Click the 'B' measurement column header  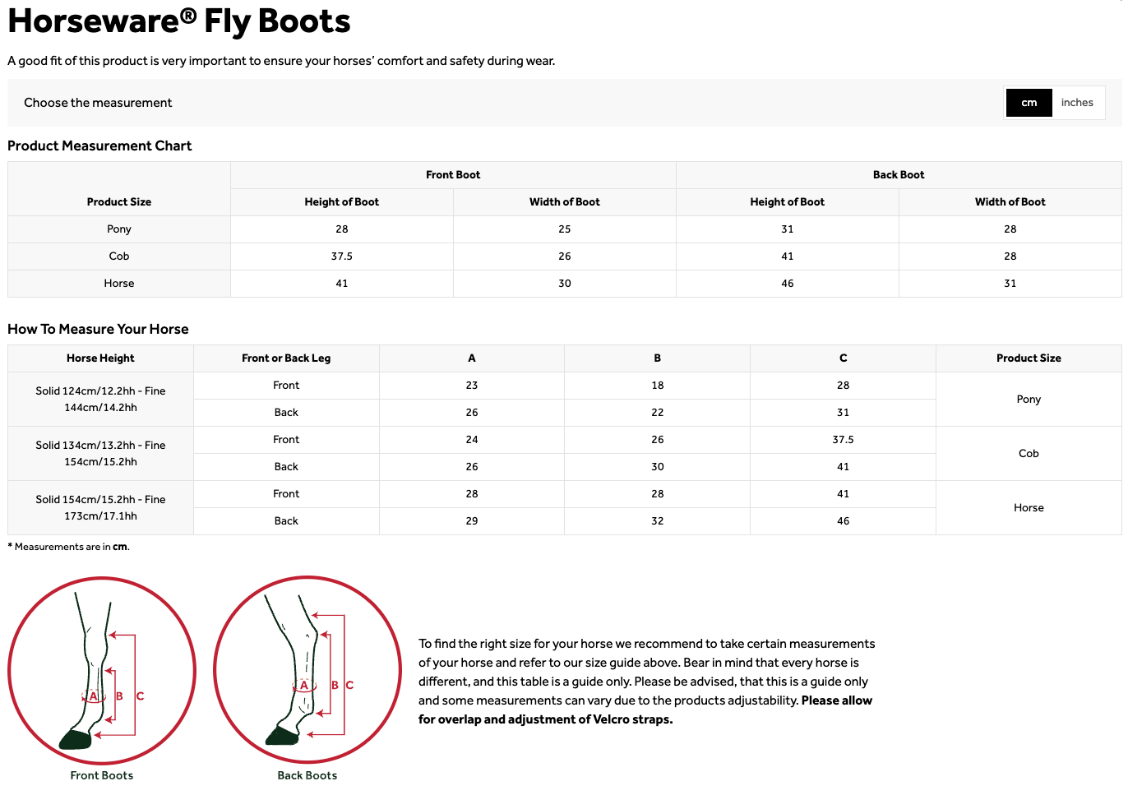click(658, 358)
